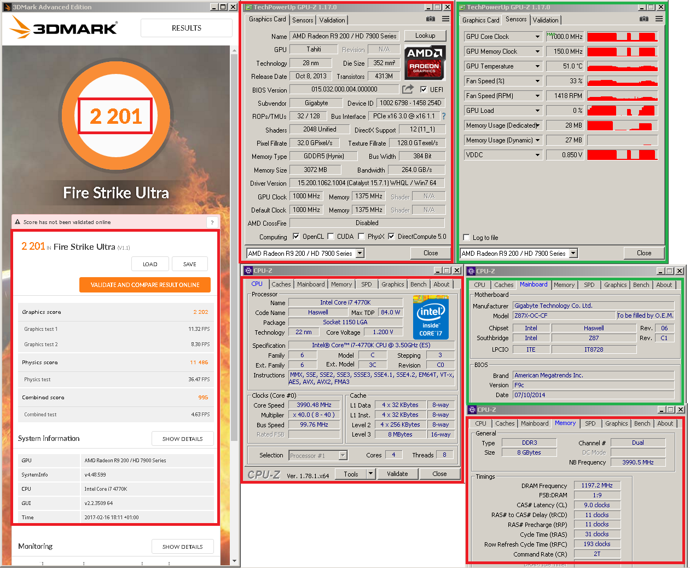This screenshot has width=690, height=568.
Task: Open the Graphics tab in CPU-Z Memory window
Action: tap(617, 423)
